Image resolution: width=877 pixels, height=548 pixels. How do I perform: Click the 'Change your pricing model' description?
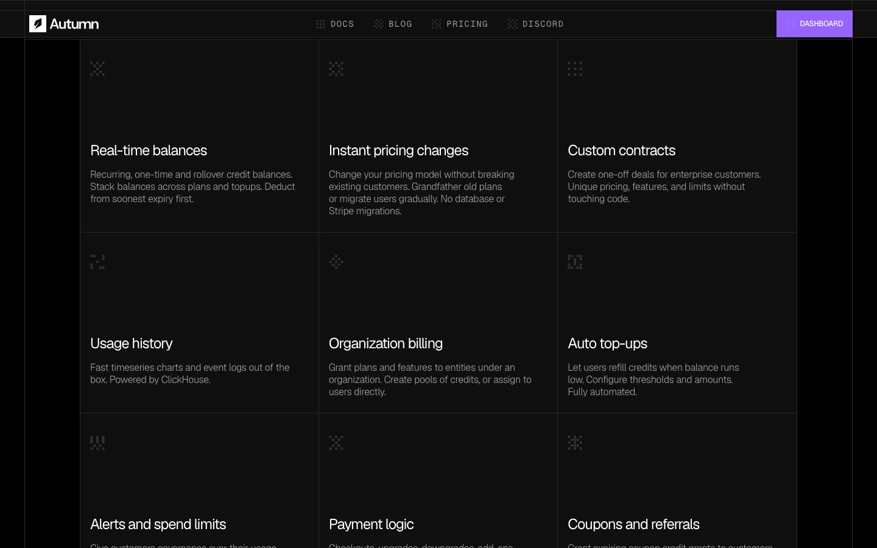coord(421,192)
